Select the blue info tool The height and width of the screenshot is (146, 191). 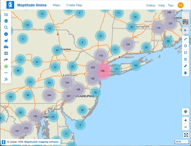(x=6, y=34)
